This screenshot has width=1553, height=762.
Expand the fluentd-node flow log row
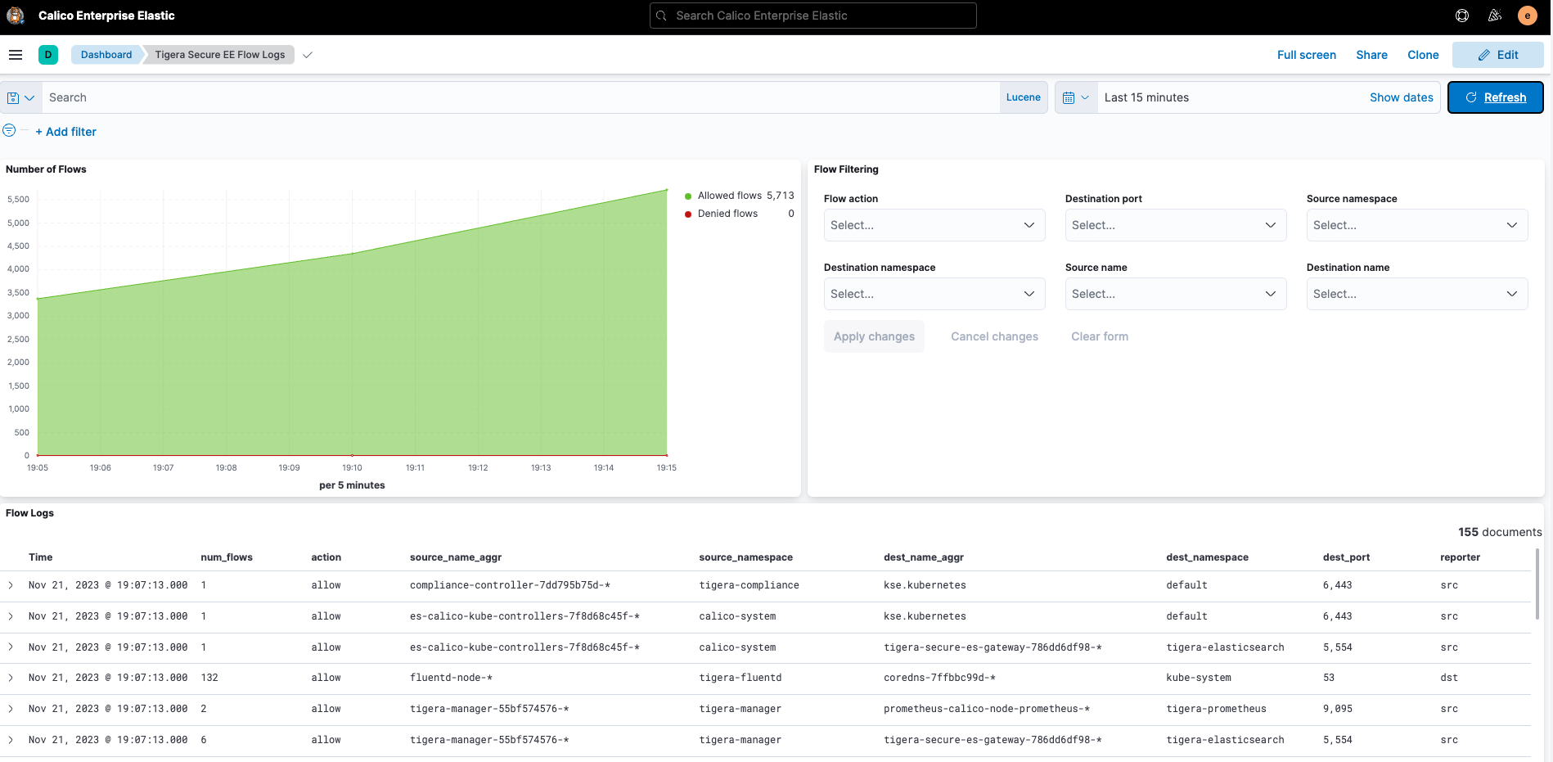pos(11,678)
